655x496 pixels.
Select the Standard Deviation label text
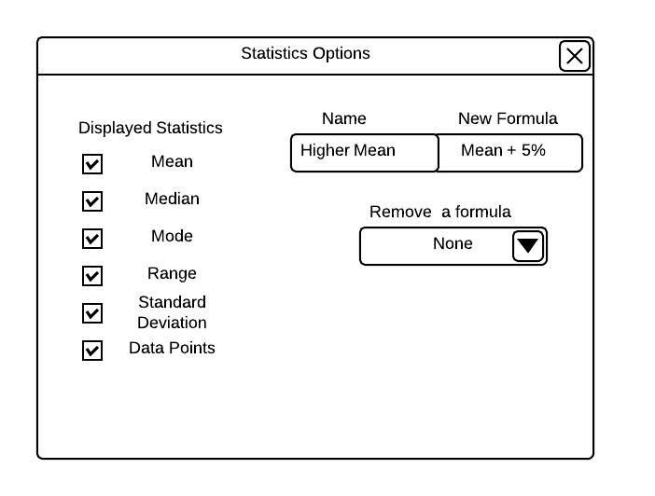click(172, 312)
